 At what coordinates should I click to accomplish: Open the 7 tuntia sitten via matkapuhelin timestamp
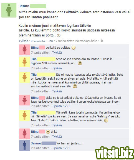pos(76,41)
